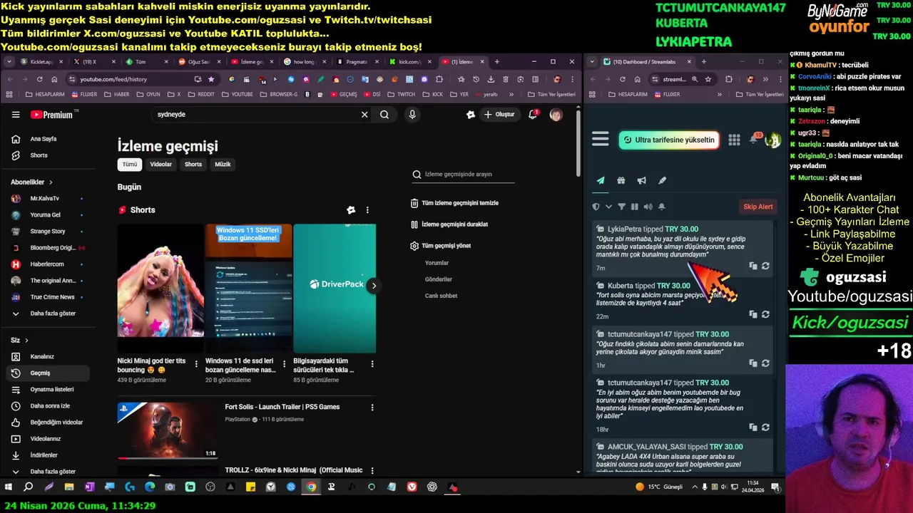This screenshot has width=913, height=513.
Task: Open the Canlı sohbet history link
Action: 441,296
